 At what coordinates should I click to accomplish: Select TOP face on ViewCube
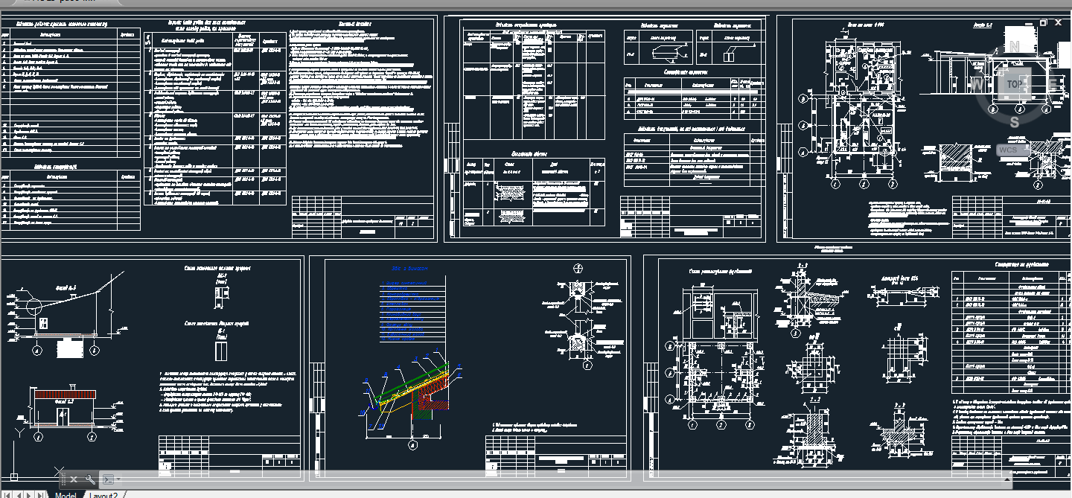click(1014, 84)
